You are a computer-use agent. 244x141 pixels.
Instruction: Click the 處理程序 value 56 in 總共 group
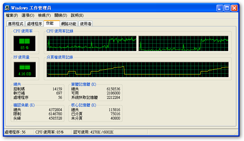pos(60,98)
